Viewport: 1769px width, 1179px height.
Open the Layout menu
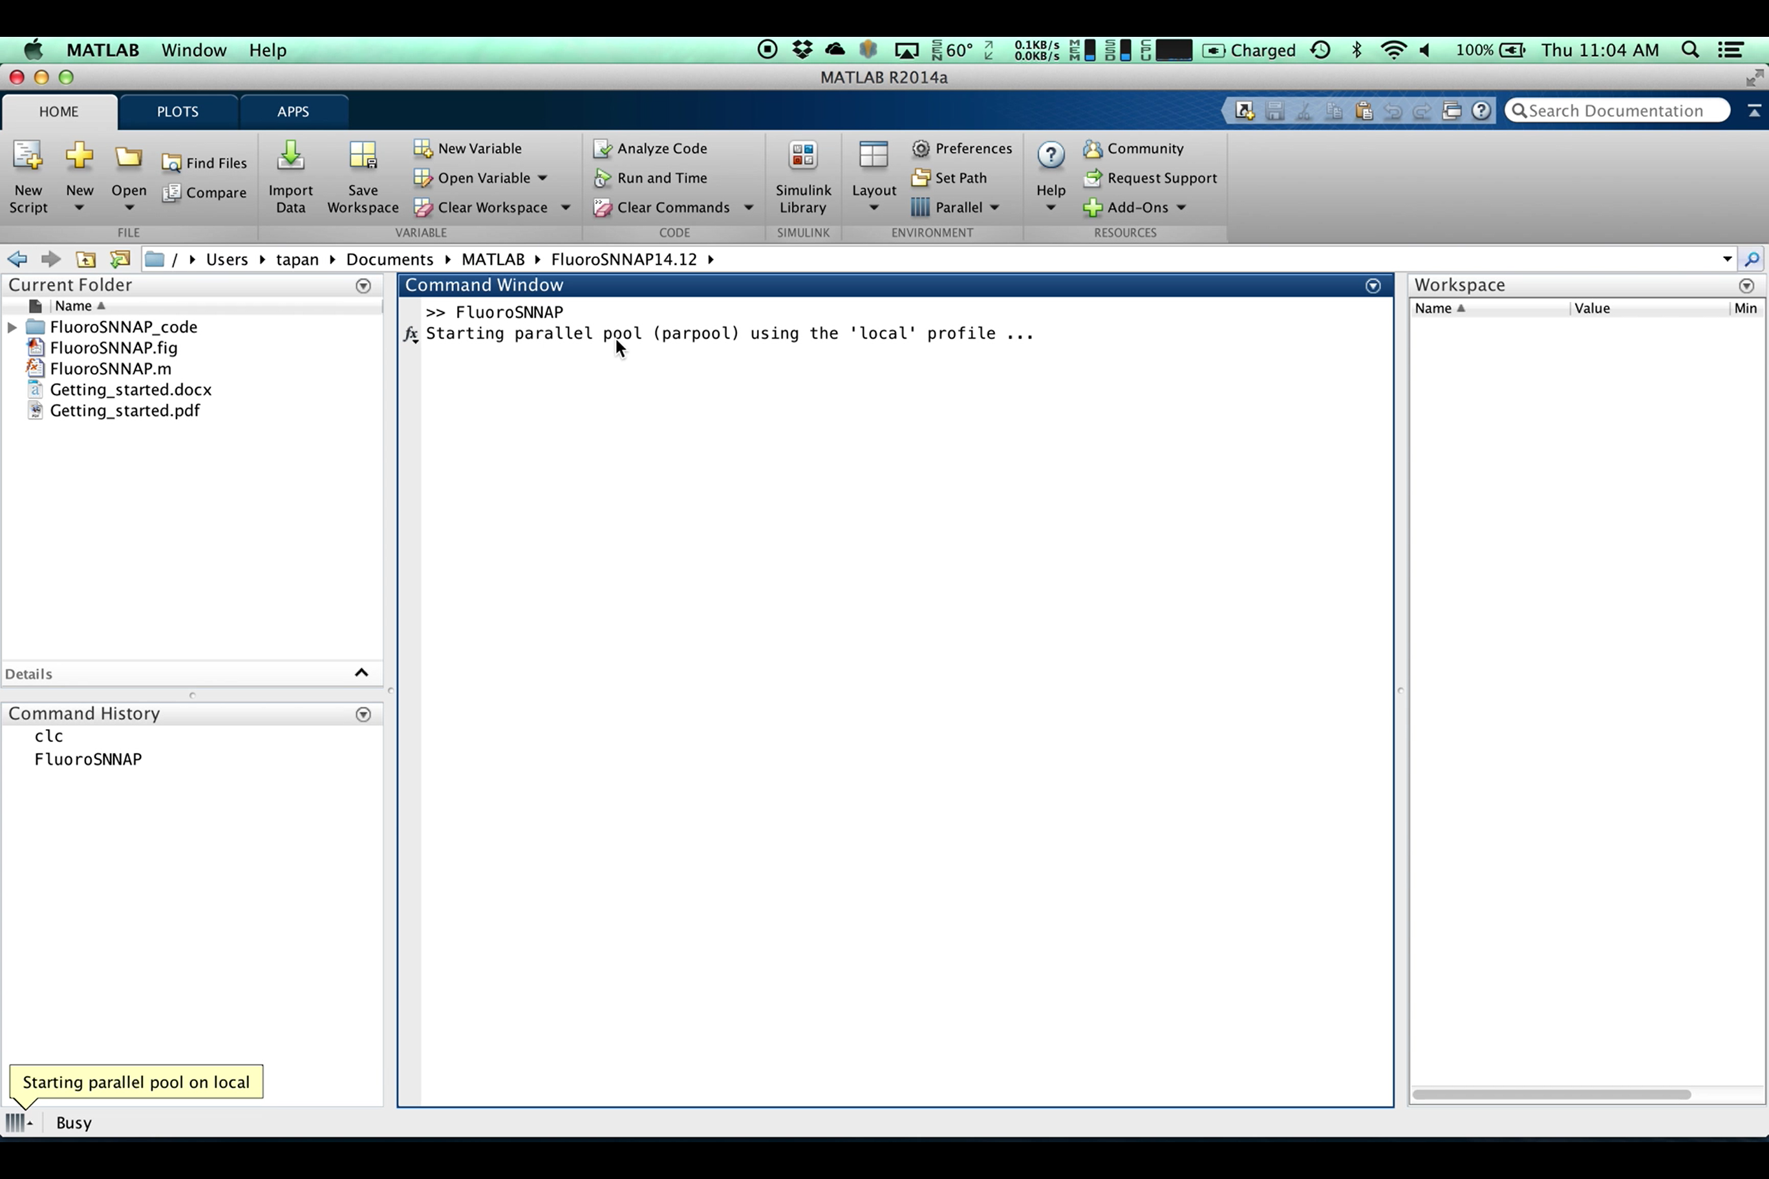tap(874, 178)
